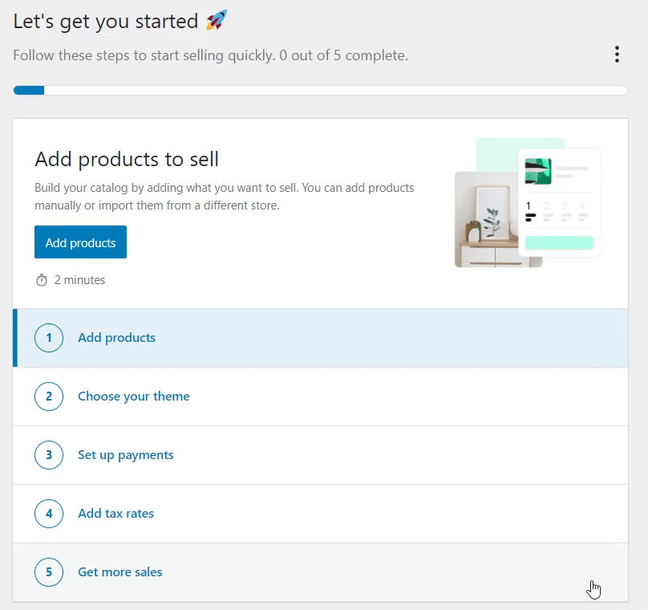Click the Add products to sell heading
Image resolution: width=648 pixels, height=610 pixels.
tap(127, 159)
